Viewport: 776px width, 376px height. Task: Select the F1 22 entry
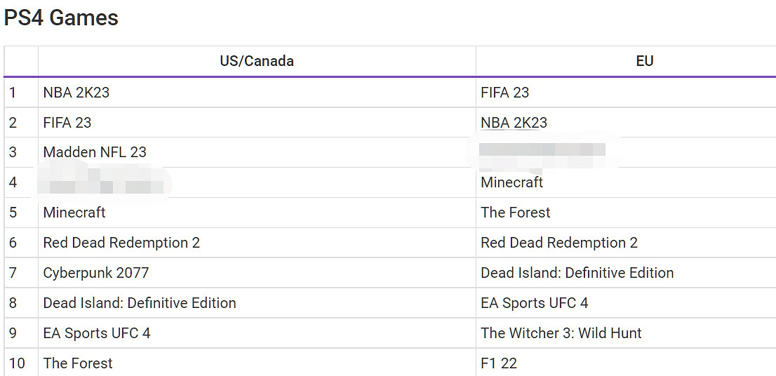(499, 363)
